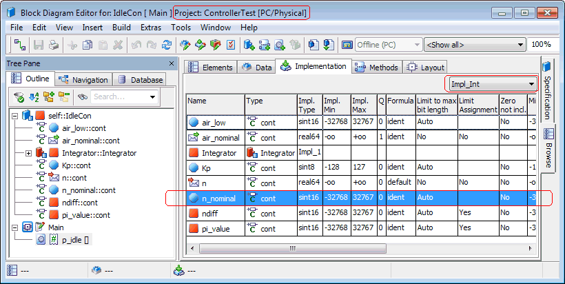Screen dimensions: 565x284
Task: Switch to the Methods tab
Action: pyautogui.click(x=376, y=68)
